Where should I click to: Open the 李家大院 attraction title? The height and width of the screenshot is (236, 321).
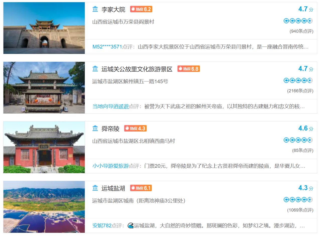tap(113, 10)
